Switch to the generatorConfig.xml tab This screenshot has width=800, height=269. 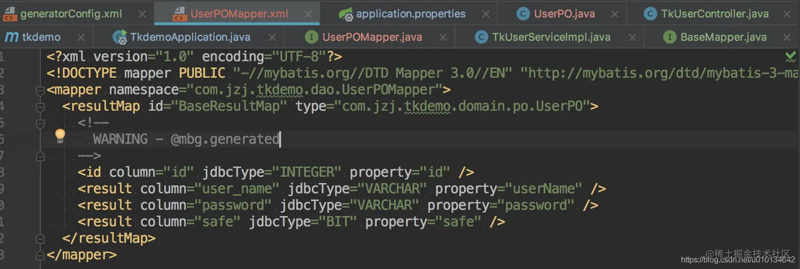pyautogui.click(x=77, y=14)
